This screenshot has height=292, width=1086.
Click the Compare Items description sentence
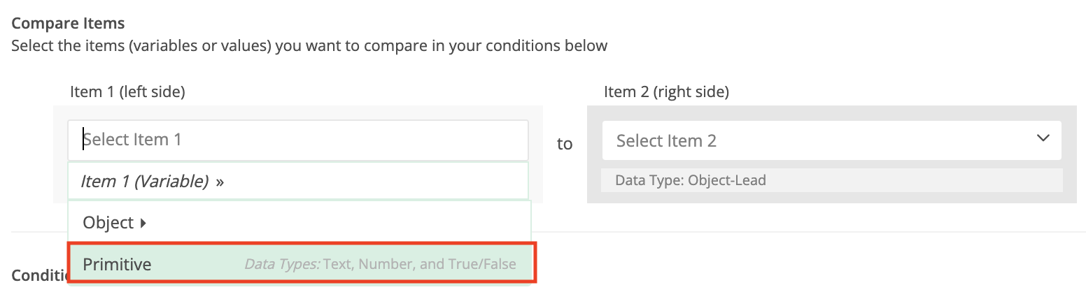tap(309, 46)
